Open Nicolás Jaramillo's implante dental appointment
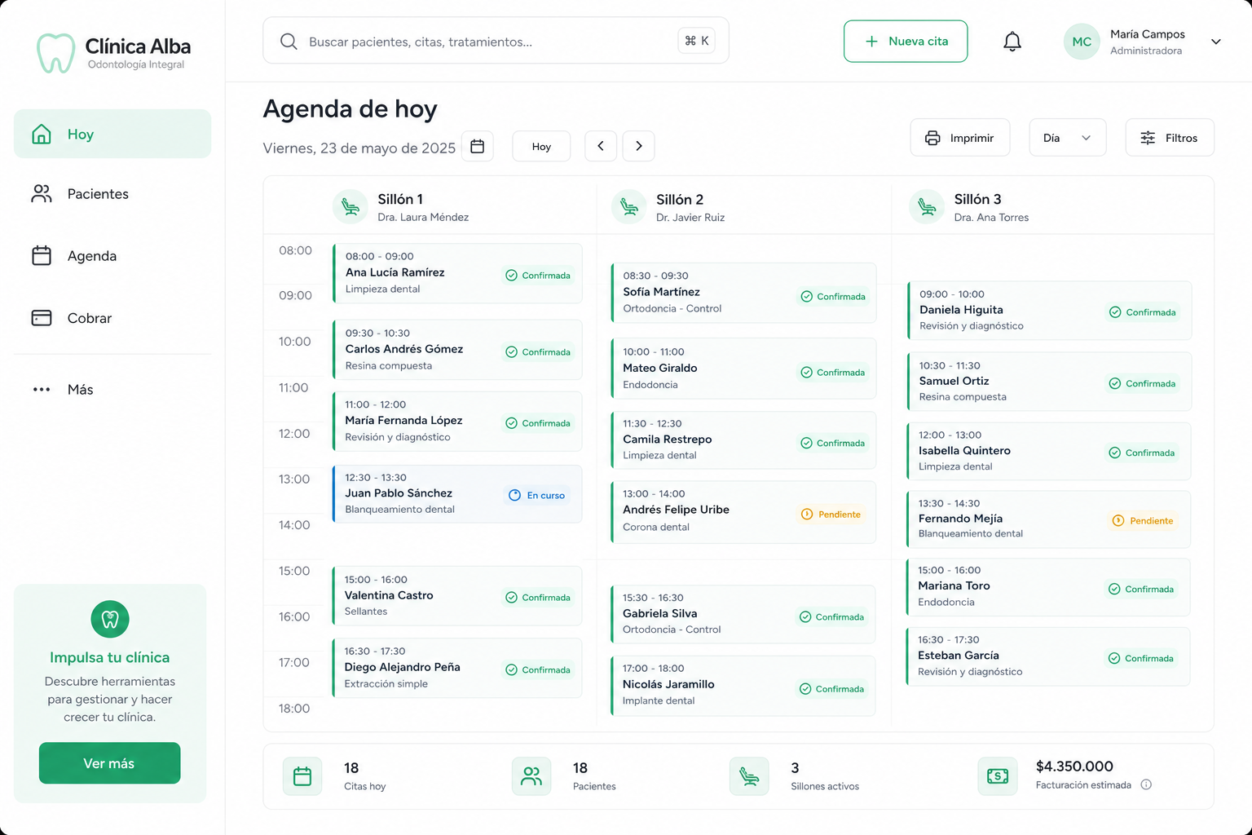Image resolution: width=1252 pixels, height=835 pixels. tap(743, 685)
